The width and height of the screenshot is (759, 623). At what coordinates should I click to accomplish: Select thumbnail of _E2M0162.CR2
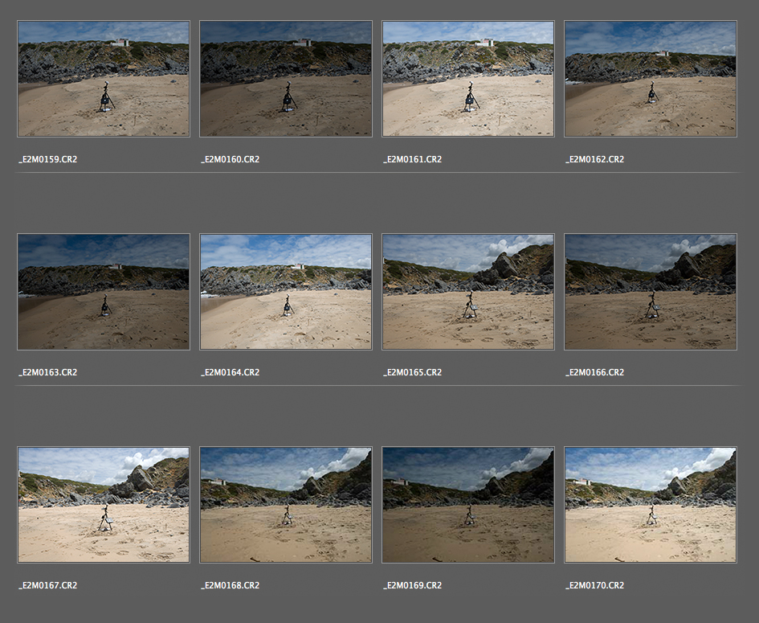(x=651, y=79)
